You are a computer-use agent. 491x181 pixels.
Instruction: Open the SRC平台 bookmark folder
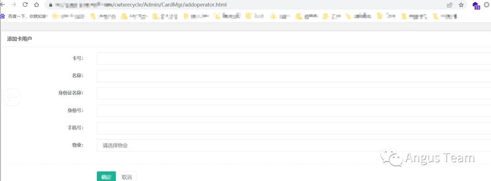pos(134,16)
